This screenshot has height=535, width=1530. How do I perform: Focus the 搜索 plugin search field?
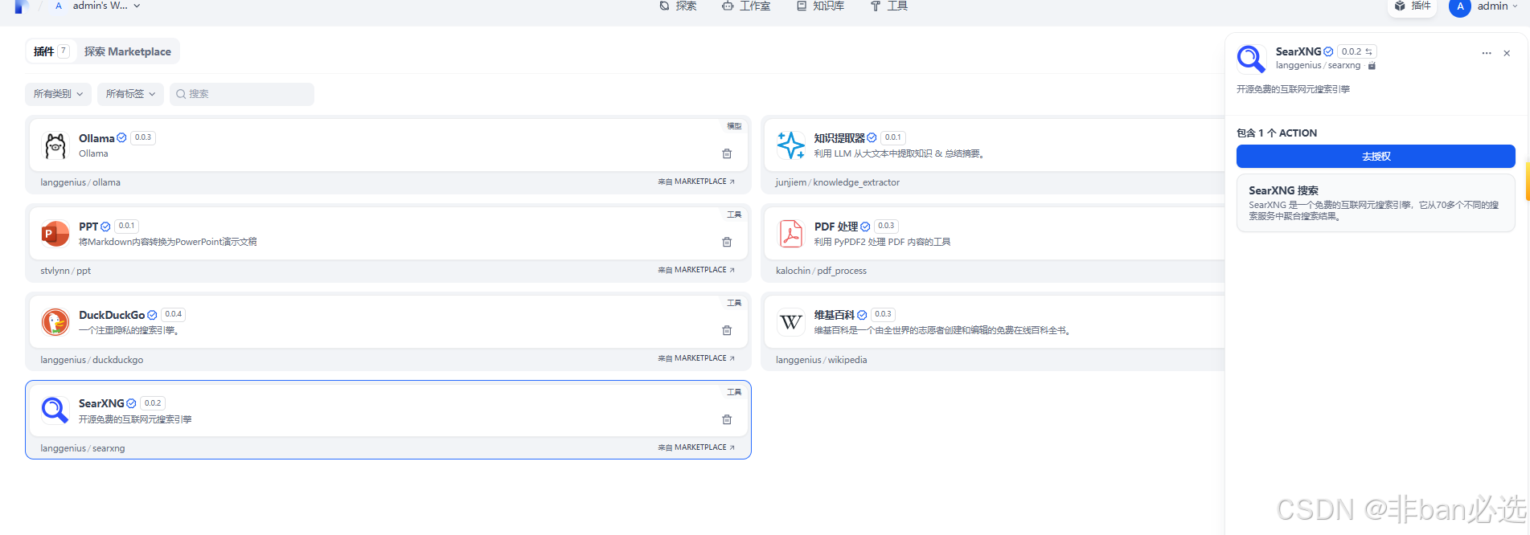point(242,94)
